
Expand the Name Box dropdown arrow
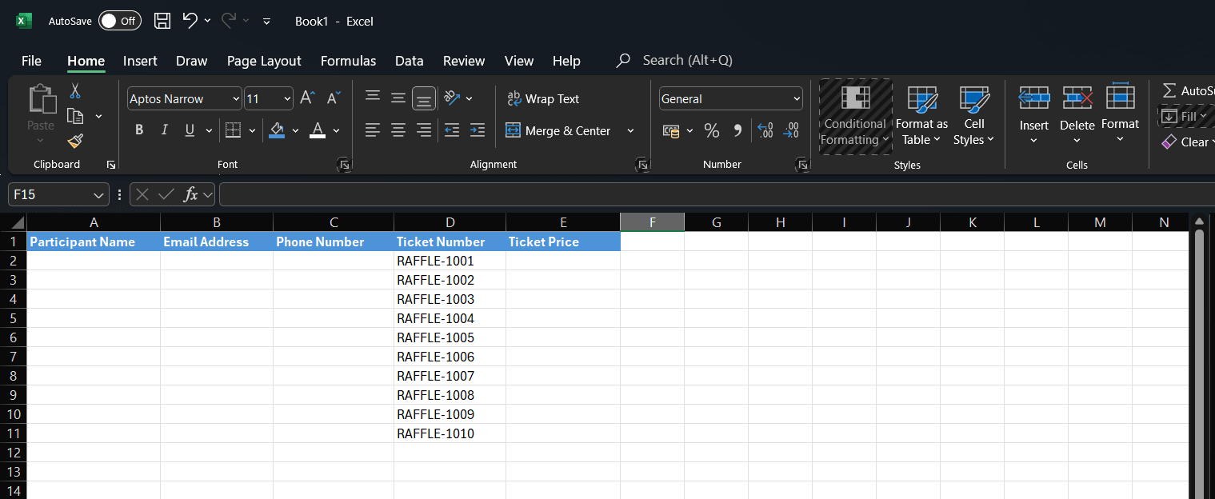click(98, 194)
